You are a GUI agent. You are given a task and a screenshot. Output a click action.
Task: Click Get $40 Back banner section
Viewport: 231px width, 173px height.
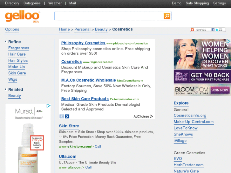point(202,77)
